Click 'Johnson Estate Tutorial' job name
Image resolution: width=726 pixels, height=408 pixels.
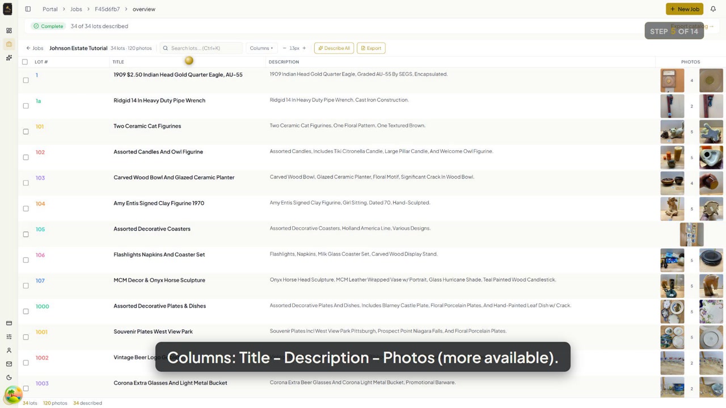coord(78,48)
